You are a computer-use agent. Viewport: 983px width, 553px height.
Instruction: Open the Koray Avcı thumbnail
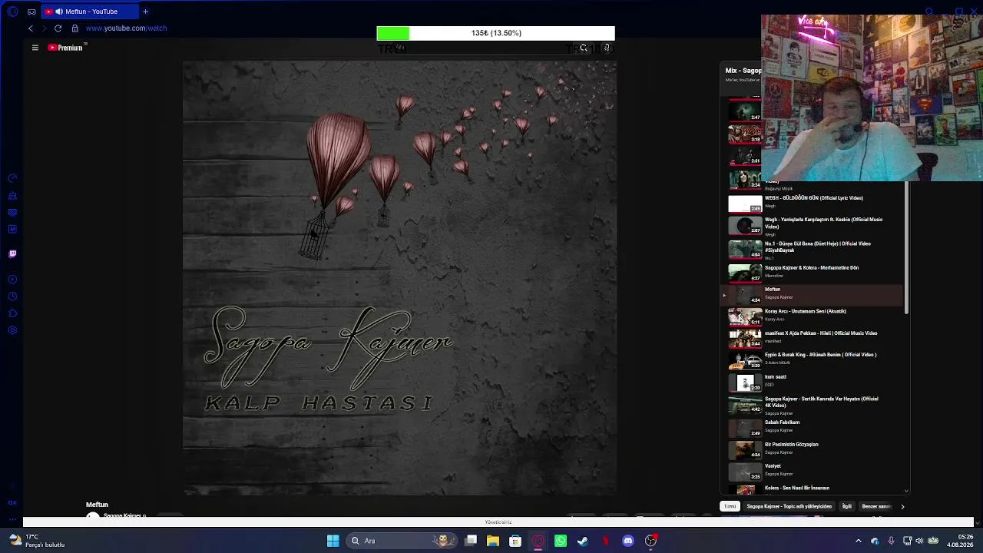pyautogui.click(x=745, y=316)
